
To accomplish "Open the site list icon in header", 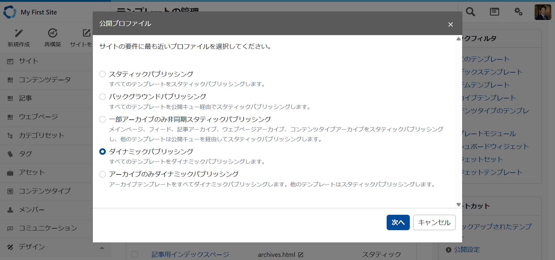I will (x=494, y=12).
